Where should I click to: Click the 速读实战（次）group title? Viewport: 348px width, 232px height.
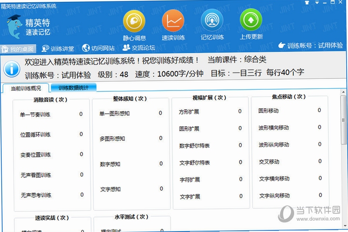(x=52, y=218)
